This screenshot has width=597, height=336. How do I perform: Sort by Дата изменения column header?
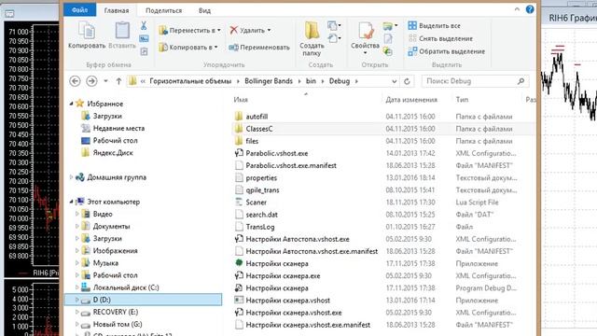point(411,100)
